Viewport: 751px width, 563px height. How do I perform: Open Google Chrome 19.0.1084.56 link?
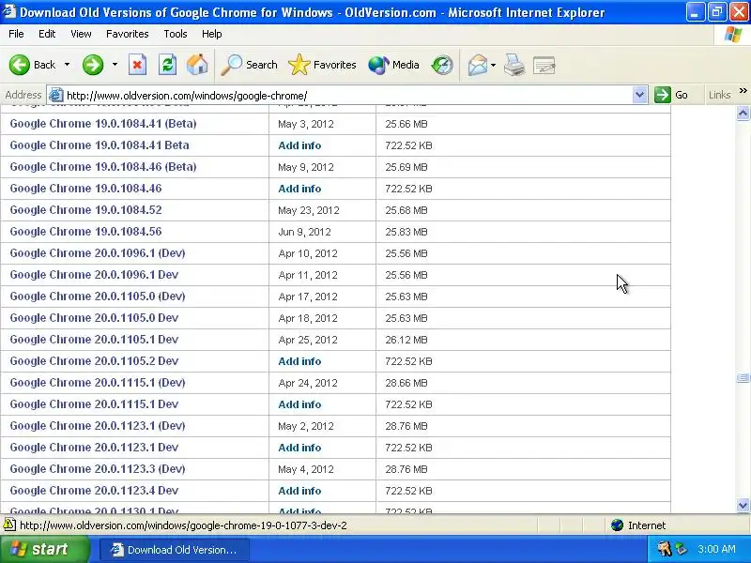(x=85, y=231)
